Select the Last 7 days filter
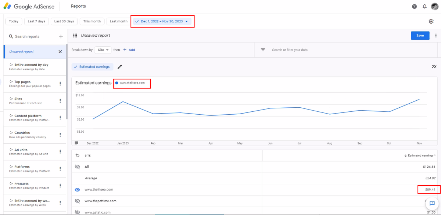Screen dimensions: 441x215 tap(37, 21)
